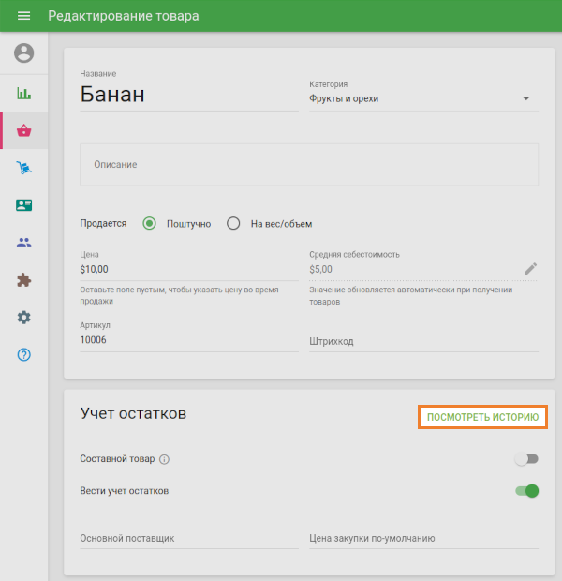Select the На вес/объем radio option
The height and width of the screenshot is (581, 562).
[233, 224]
